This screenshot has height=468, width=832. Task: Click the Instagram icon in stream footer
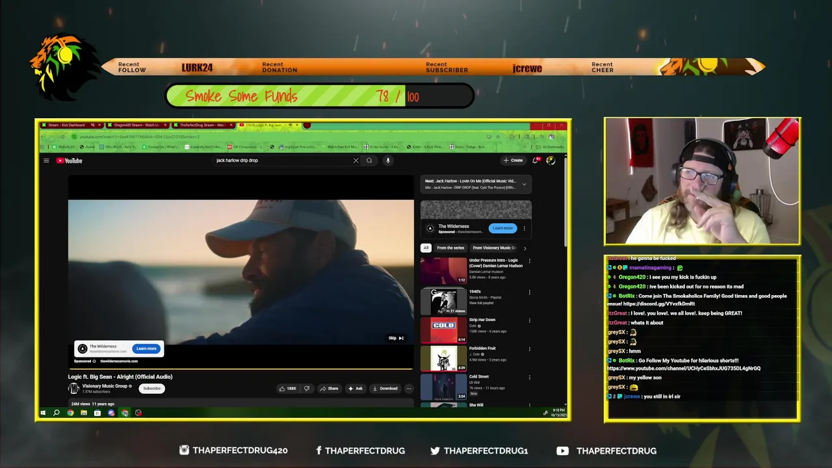point(184,450)
